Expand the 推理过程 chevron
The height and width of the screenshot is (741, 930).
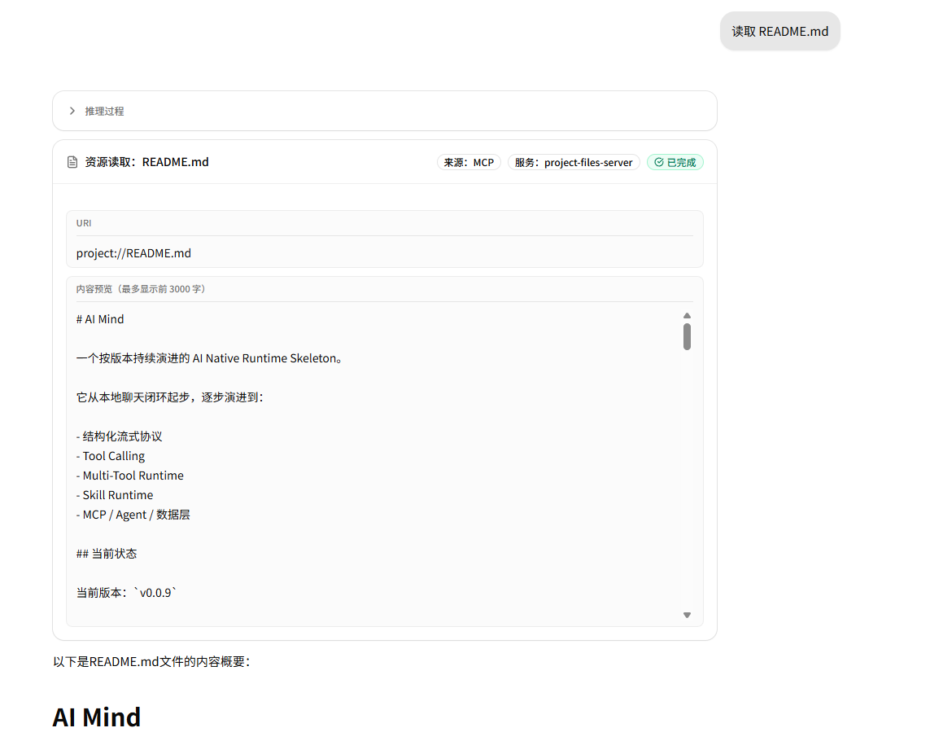coord(72,111)
